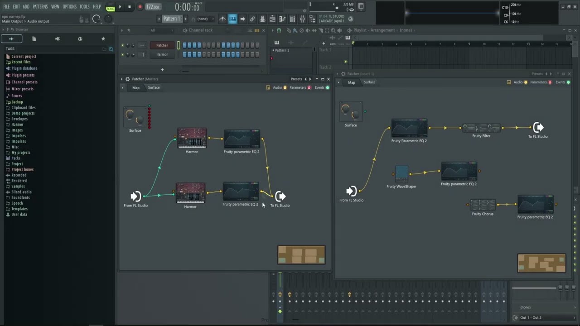Click the main volume knob
Screen dimensions: 580x326
click(x=96, y=19)
